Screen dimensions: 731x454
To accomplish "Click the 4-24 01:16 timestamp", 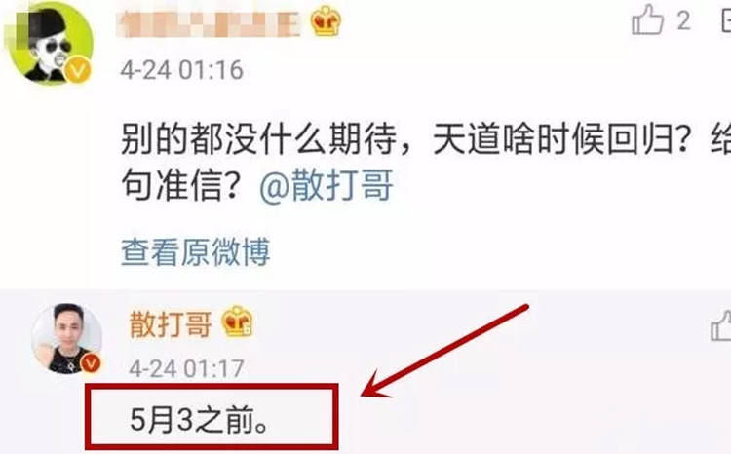I will point(182,70).
